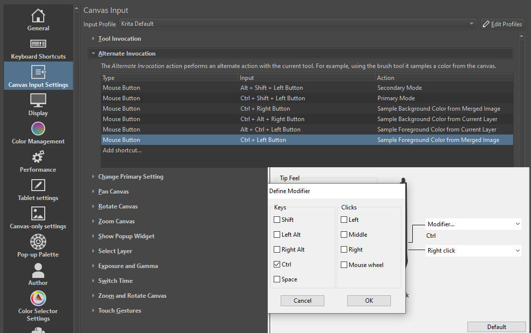This screenshot has width=531, height=333.
Task: Click OK in Define Modifier dialog
Action: (369, 300)
